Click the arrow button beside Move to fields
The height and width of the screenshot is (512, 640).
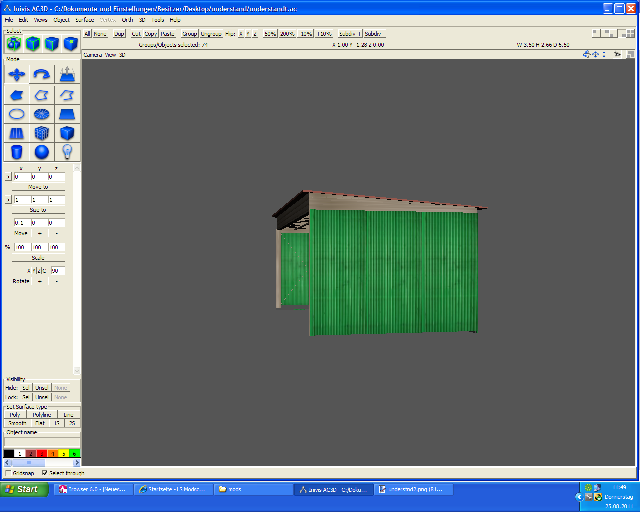(x=8, y=177)
